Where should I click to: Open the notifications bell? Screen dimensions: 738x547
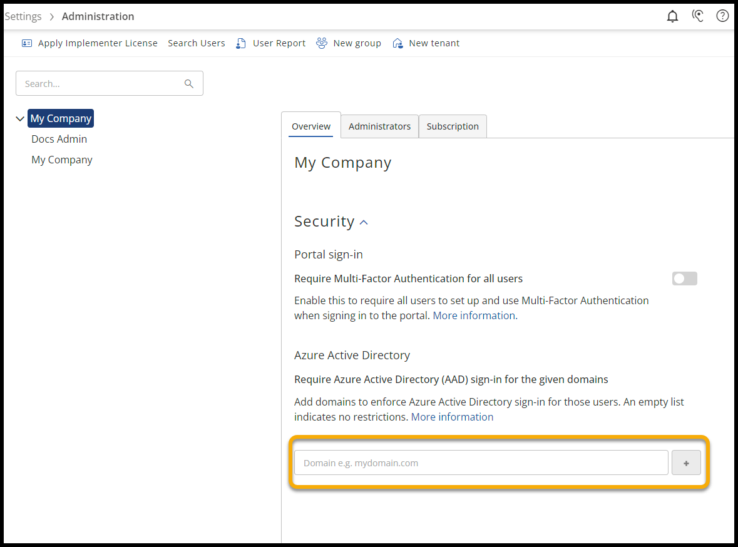(x=672, y=16)
